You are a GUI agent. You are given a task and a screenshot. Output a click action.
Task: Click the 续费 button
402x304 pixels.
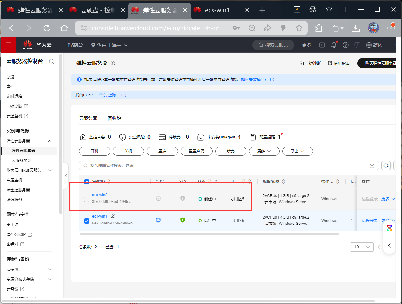coord(231,151)
